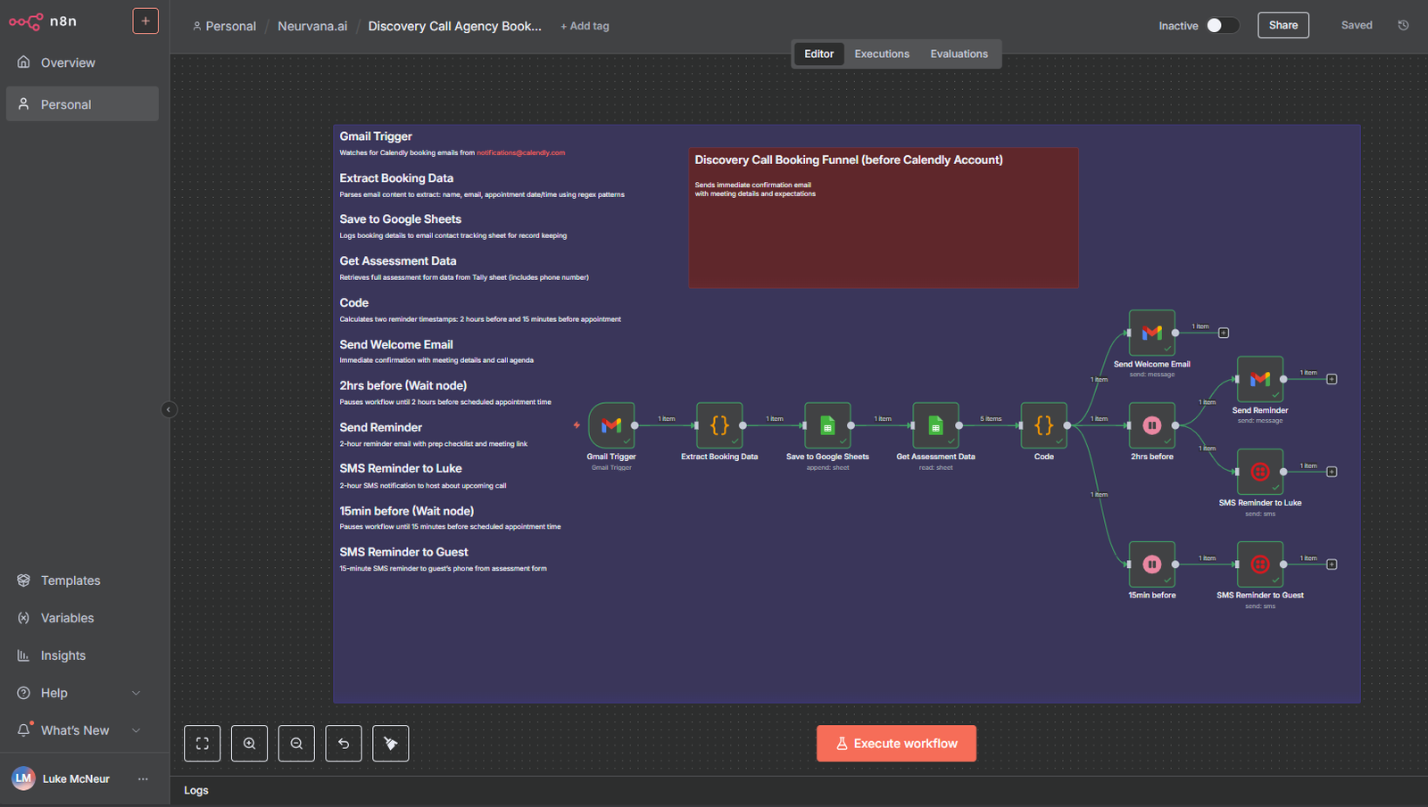Open the workflow history icon
Viewport: 1428px width, 807px height.
[1403, 26]
